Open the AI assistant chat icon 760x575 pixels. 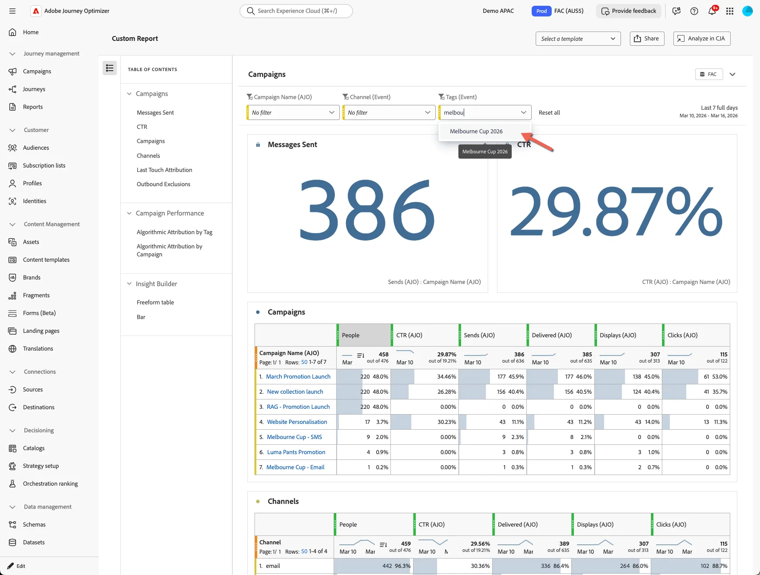[676, 11]
